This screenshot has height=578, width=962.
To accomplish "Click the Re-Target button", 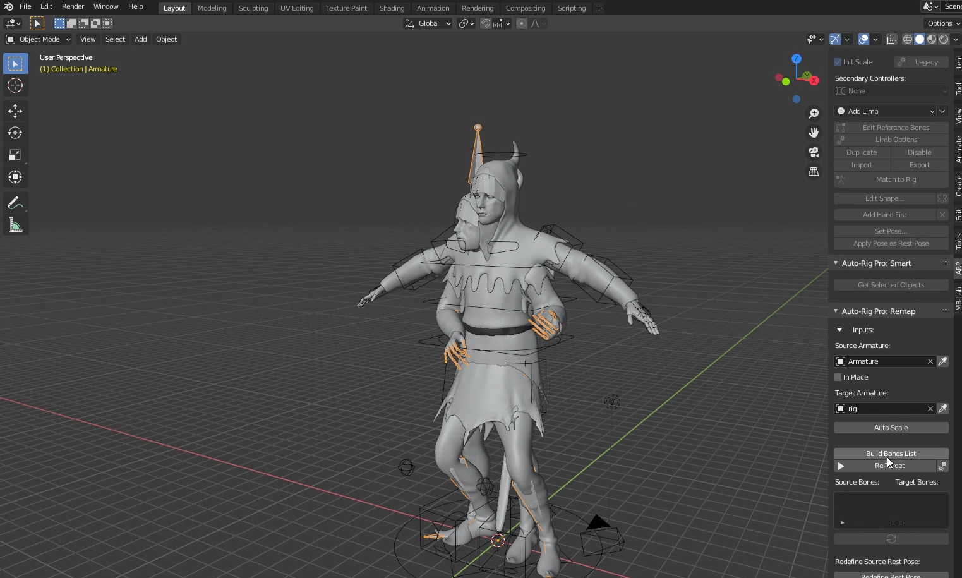I will (x=885, y=466).
